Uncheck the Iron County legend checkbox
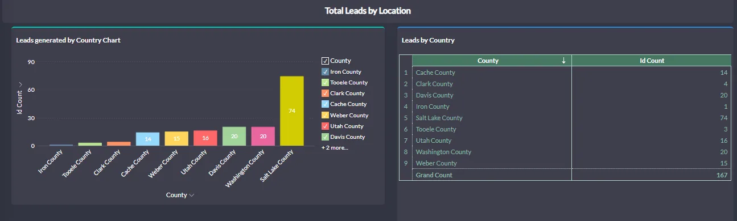This screenshot has width=737, height=221. point(325,72)
